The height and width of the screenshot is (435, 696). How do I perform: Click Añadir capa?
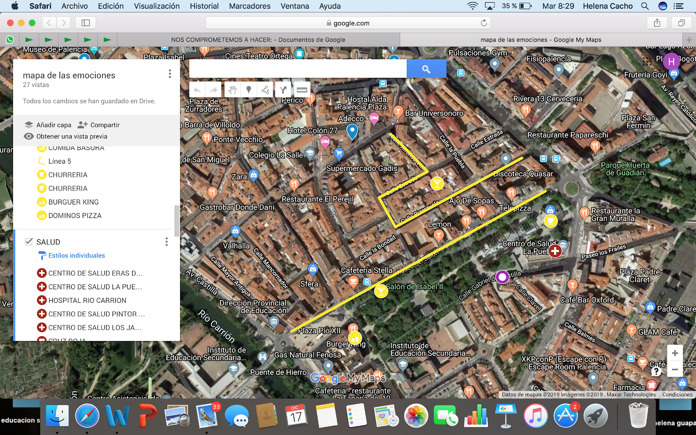48,125
